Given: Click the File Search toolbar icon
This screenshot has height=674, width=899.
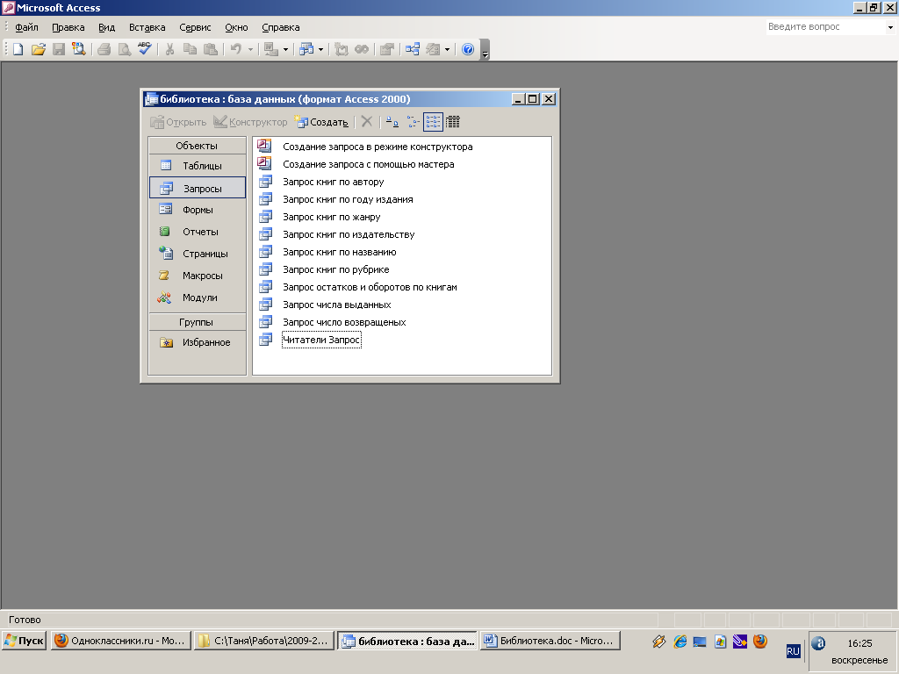Looking at the screenshot, I should pos(78,49).
